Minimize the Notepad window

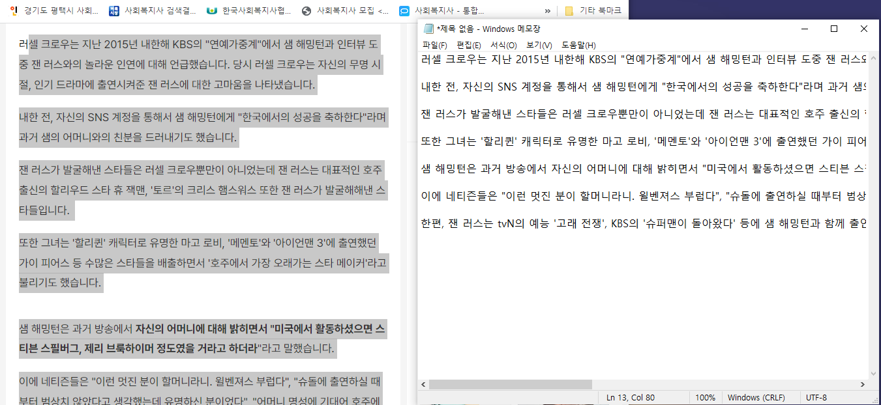click(804, 29)
